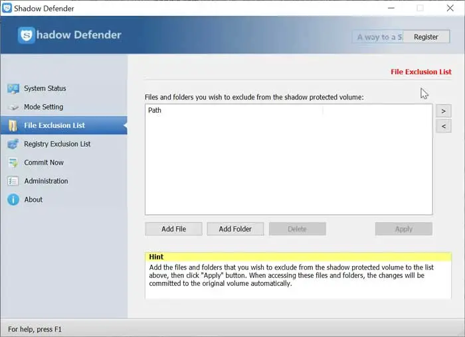Minimize the Shadow Defender window
This screenshot has height=337, width=465.
click(391, 8)
